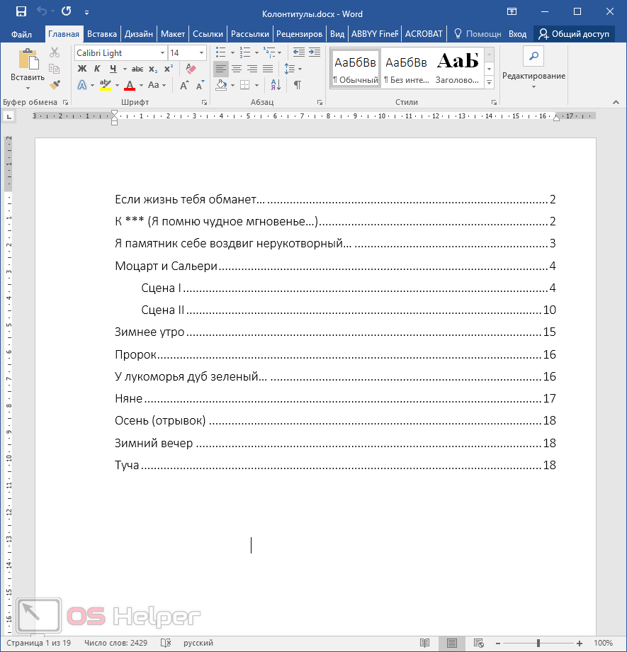Click the Вход sign-in link

tap(517, 34)
